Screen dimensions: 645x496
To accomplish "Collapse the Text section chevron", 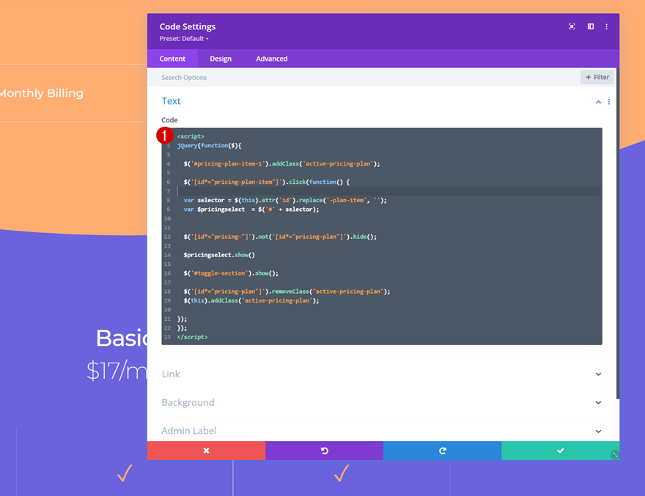I will (x=598, y=102).
